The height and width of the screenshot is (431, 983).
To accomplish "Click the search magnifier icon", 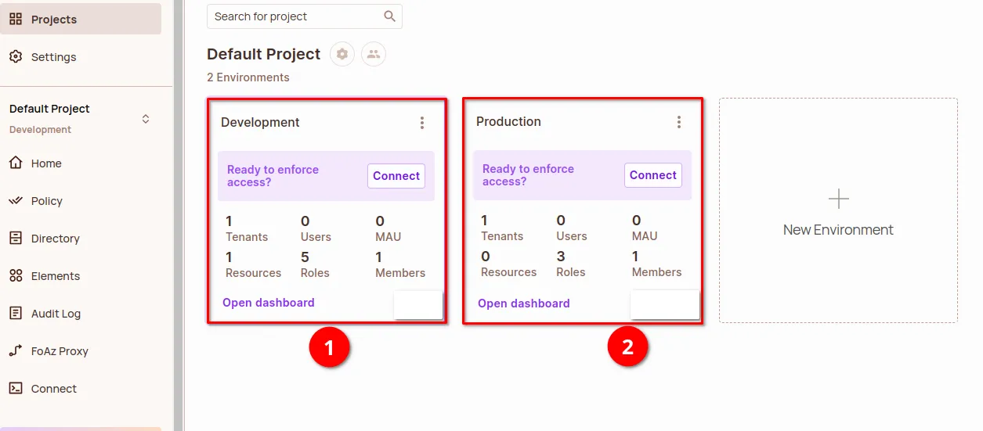I will pyautogui.click(x=390, y=16).
